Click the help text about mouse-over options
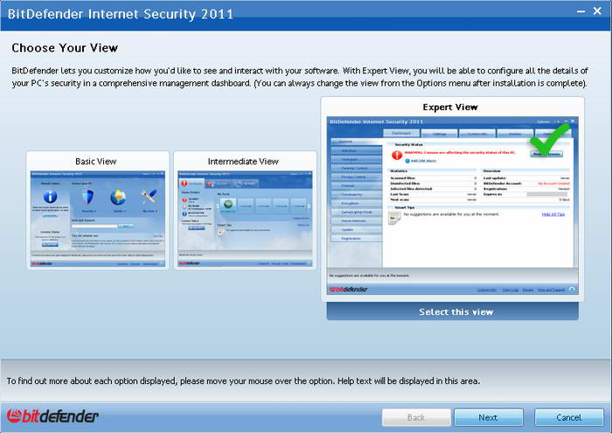The image size is (612, 433). tap(243, 381)
